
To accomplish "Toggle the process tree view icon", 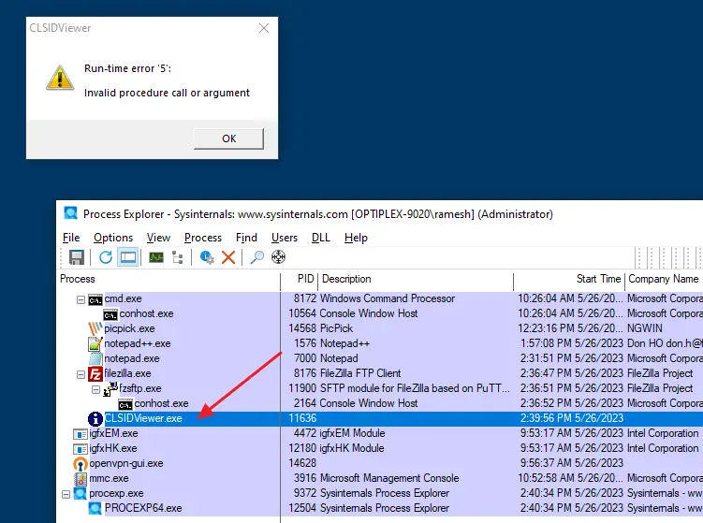I will (x=178, y=257).
